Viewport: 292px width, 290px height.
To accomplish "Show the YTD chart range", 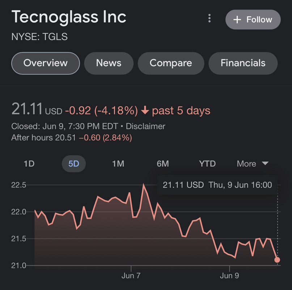I will click(x=207, y=164).
